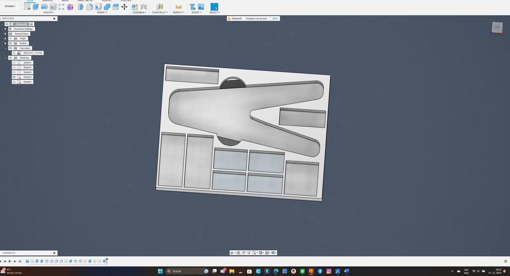Viewport: 510px width, 276px height.
Task: Open the DESIGN workspace dropdown
Action: (10, 6)
